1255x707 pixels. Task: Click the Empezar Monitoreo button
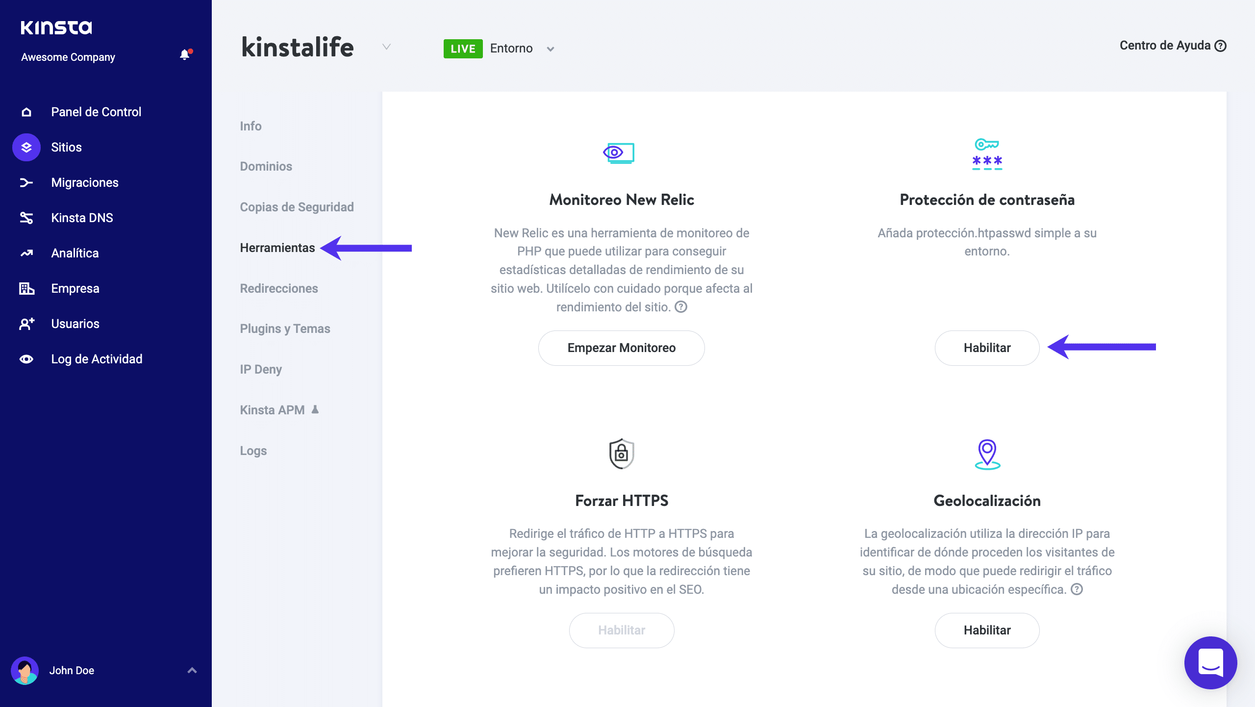tap(621, 348)
